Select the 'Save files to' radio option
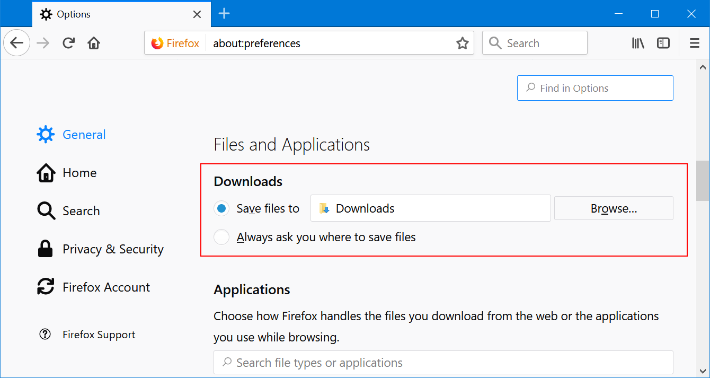710x378 pixels. point(221,208)
